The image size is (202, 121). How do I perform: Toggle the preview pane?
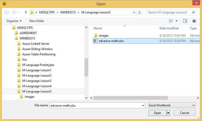pos(185,21)
